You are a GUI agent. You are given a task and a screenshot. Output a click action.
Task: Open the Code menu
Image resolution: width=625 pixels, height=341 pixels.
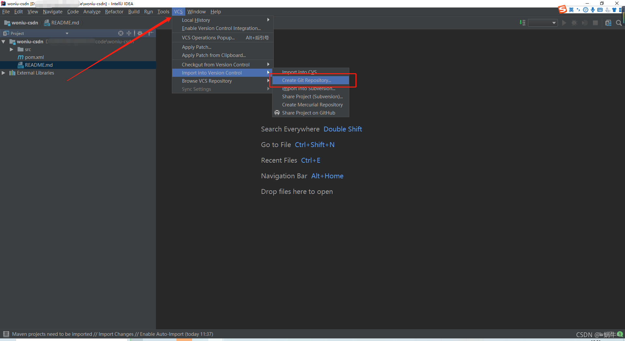pos(73,12)
